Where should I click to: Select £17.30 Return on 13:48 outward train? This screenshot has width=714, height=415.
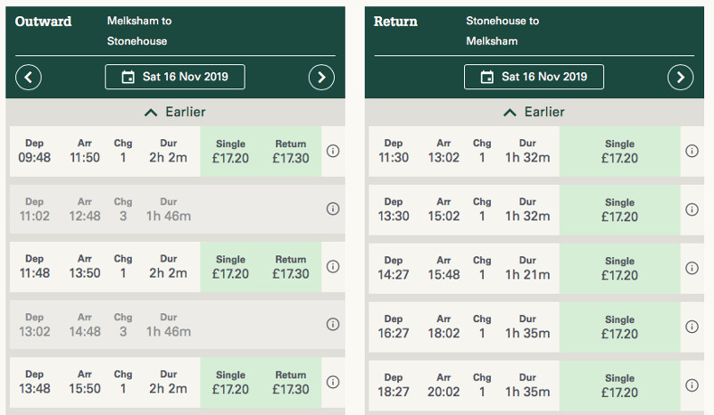pyautogui.click(x=291, y=382)
